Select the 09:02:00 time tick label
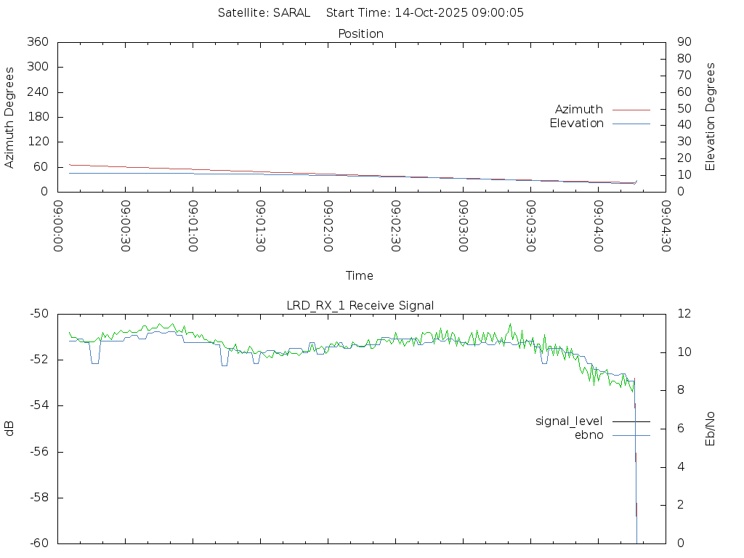The height and width of the screenshot is (558, 744). click(328, 227)
